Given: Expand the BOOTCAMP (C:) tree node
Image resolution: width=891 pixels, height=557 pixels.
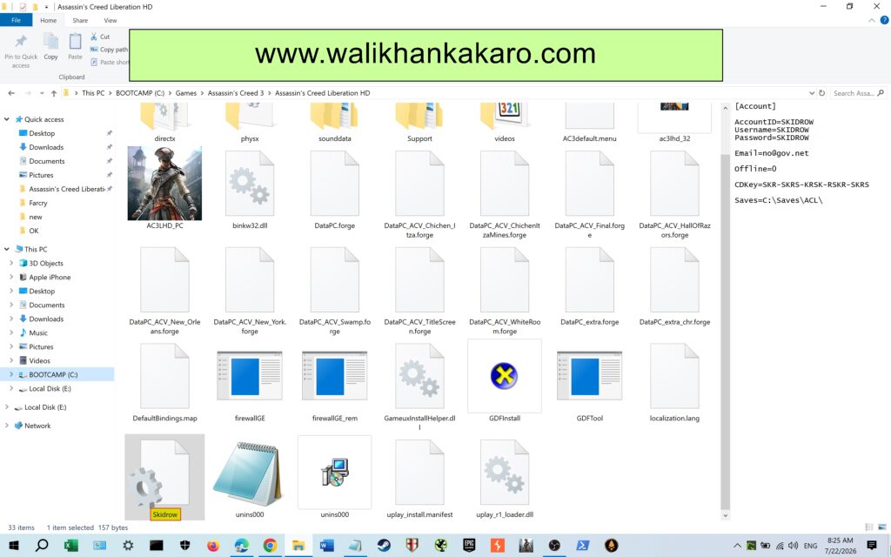Looking at the screenshot, I should [x=11, y=374].
